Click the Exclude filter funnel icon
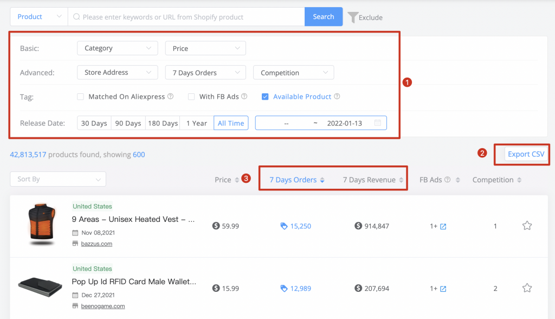The width and height of the screenshot is (555, 319). pyautogui.click(x=352, y=17)
